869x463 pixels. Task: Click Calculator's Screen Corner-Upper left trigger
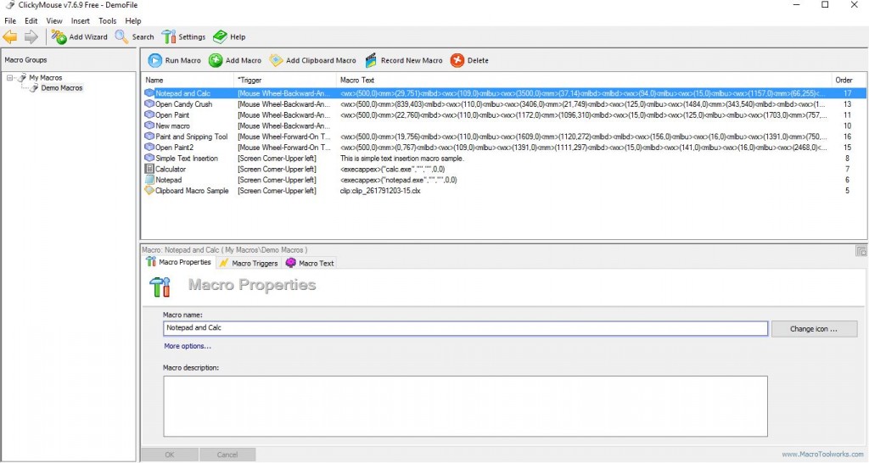(x=277, y=170)
